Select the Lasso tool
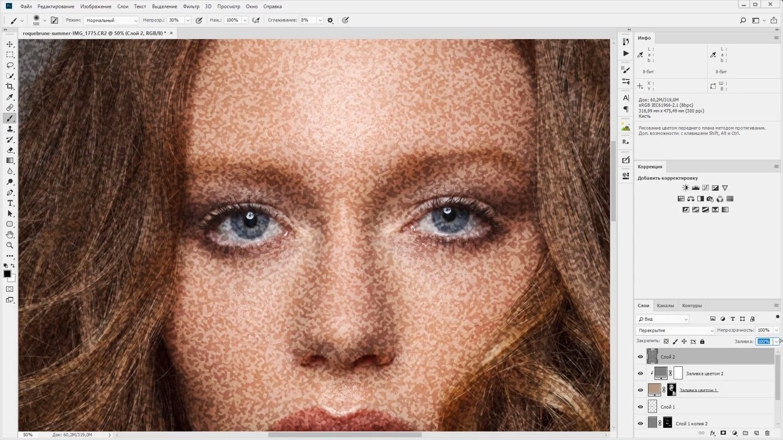The height and width of the screenshot is (440, 783). click(x=10, y=65)
